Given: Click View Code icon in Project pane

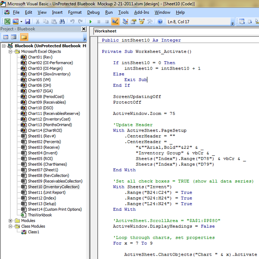Looking at the screenshot, I should pyautogui.click(x=6, y=37).
